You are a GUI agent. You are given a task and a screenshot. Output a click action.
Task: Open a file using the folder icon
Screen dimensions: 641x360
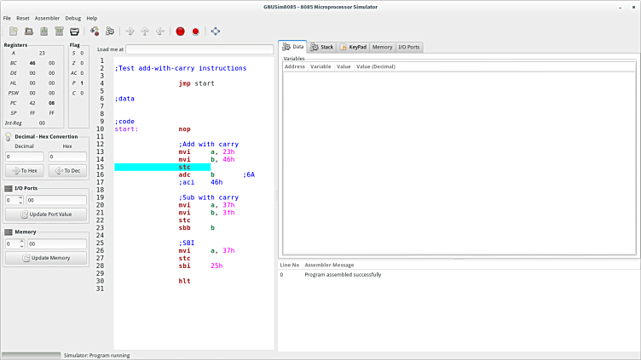(x=29, y=31)
